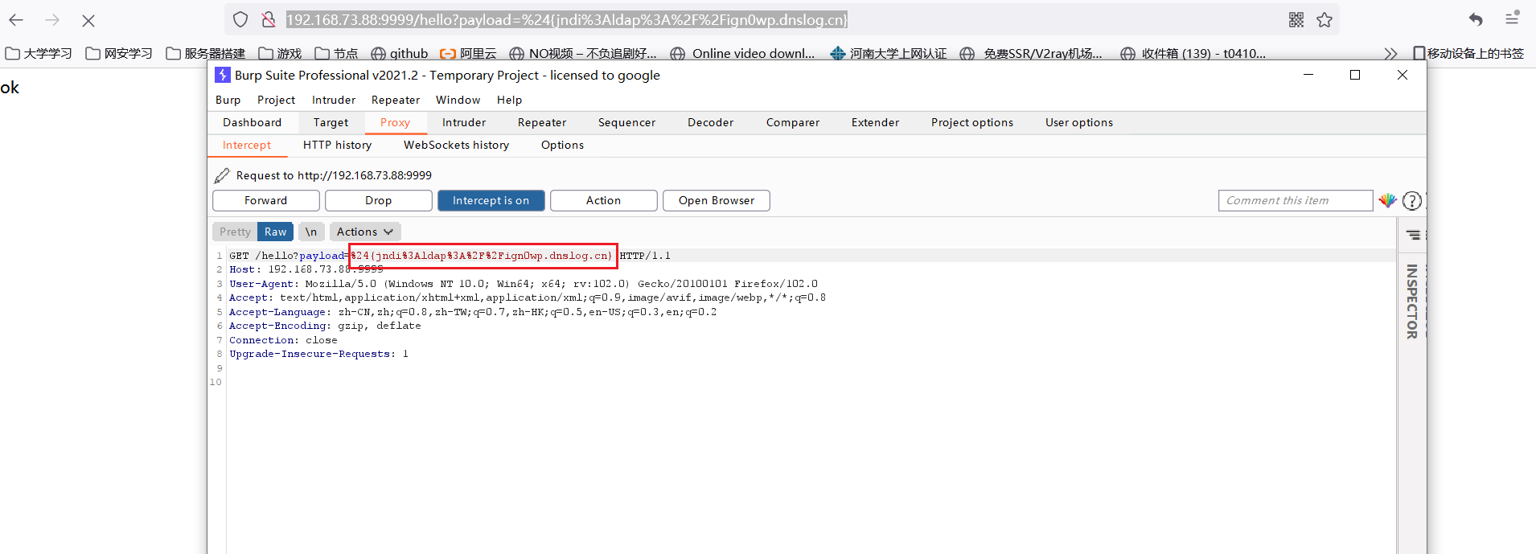The width and height of the screenshot is (1536, 554).
Task: Click the Comment this item field
Action: click(1296, 200)
